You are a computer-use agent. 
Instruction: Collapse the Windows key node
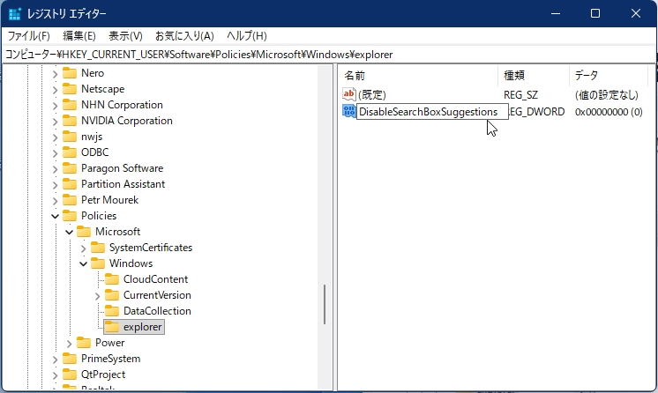(83, 263)
